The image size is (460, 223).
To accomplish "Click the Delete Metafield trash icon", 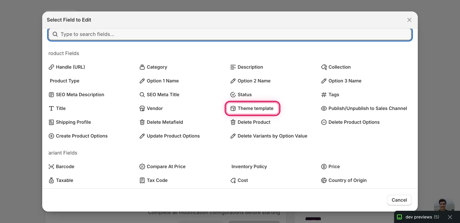I will click(142, 122).
